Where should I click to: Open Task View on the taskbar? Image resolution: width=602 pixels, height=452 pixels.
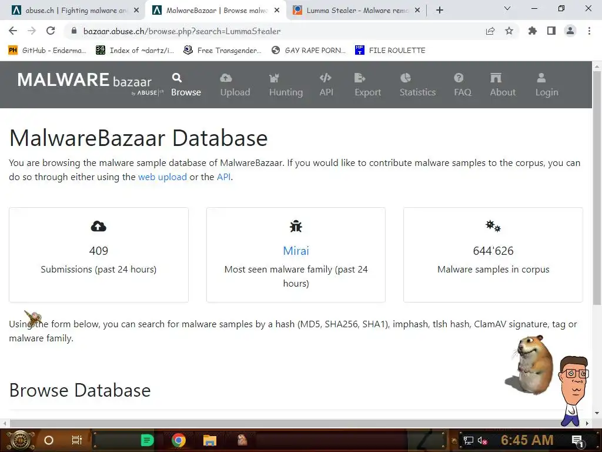(77, 440)
